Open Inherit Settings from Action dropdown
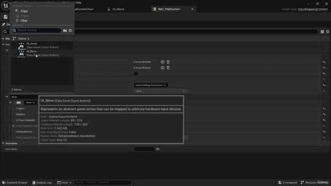The height and width of the screenshot is (186, 331). click(151, 85)
